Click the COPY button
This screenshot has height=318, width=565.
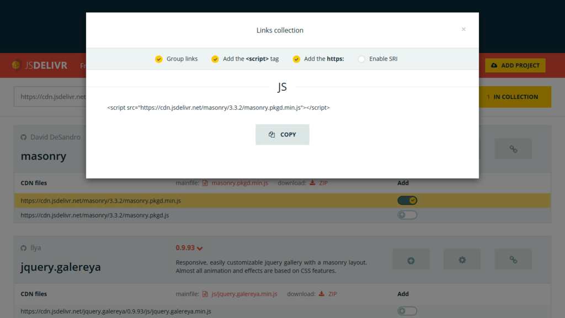coord(282,135)
